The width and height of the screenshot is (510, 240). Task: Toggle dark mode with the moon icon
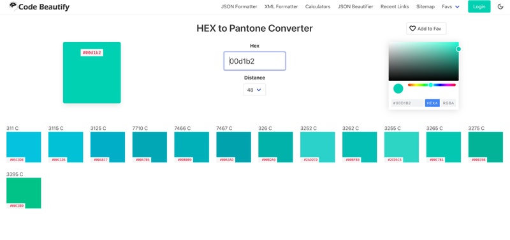[x=500, y=6]
